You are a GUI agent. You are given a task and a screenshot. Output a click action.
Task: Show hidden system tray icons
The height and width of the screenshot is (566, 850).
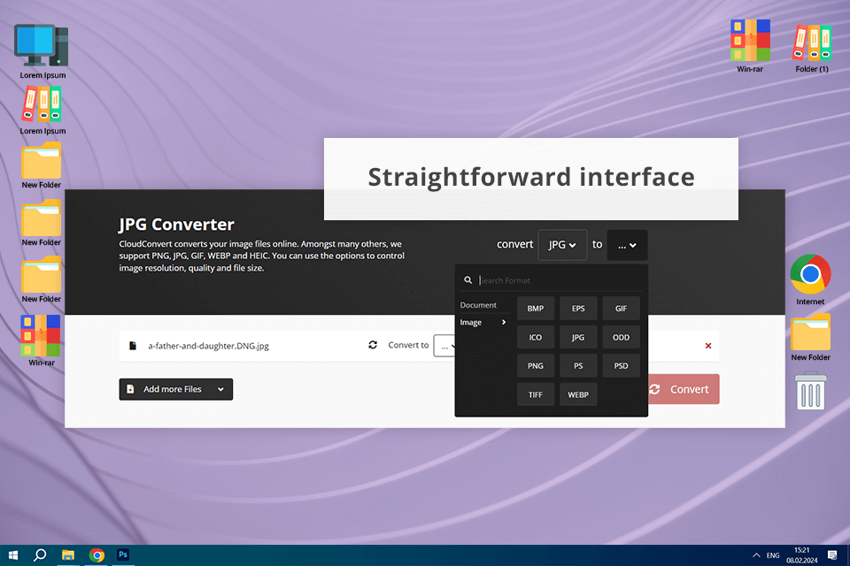755,555
